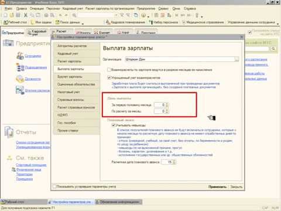This screenshot has width=281, height=211.
Task: Expand the arrow next to the Help toolbar icon
Action: (148, 16)
